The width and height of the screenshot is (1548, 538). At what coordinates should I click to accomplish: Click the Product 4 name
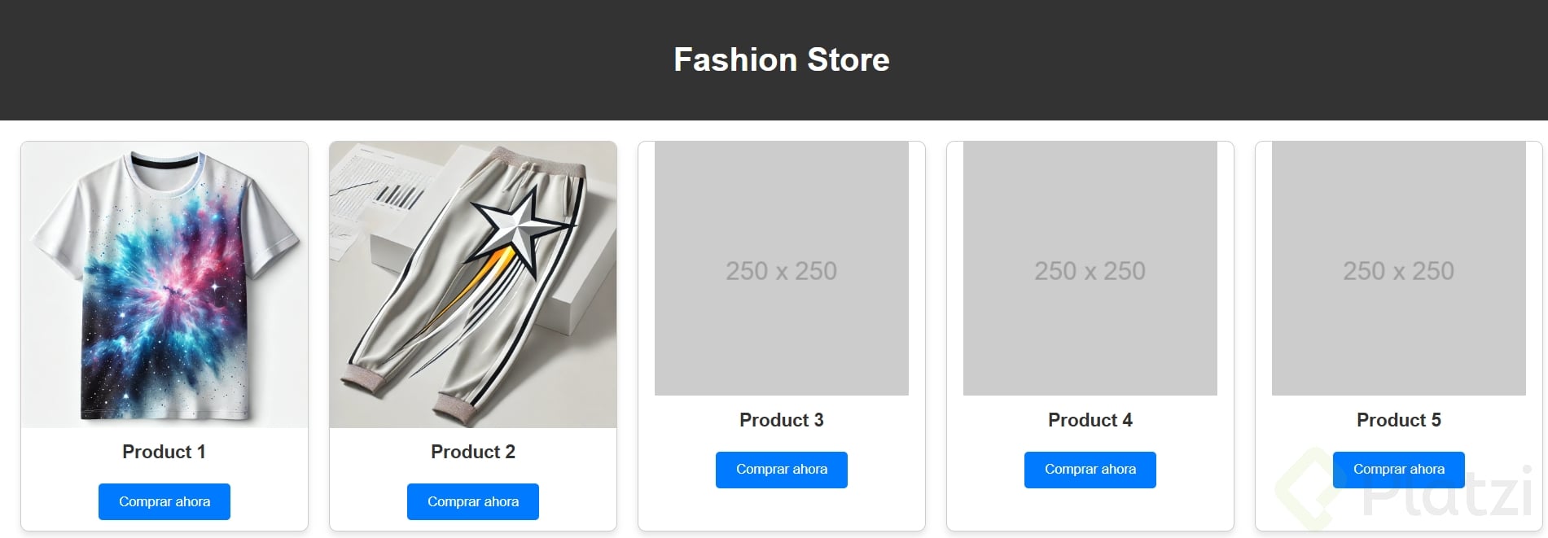point(1090,420)
